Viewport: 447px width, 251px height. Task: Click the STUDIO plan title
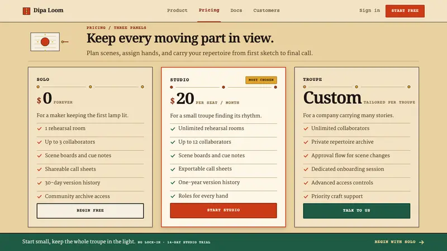pyautogui.click(x=179, y=80)
